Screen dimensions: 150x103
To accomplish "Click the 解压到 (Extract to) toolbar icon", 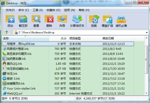I will coord(23,19).
